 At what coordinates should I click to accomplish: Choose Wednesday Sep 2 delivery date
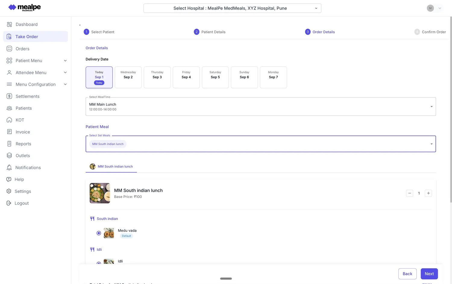point(128,77)
